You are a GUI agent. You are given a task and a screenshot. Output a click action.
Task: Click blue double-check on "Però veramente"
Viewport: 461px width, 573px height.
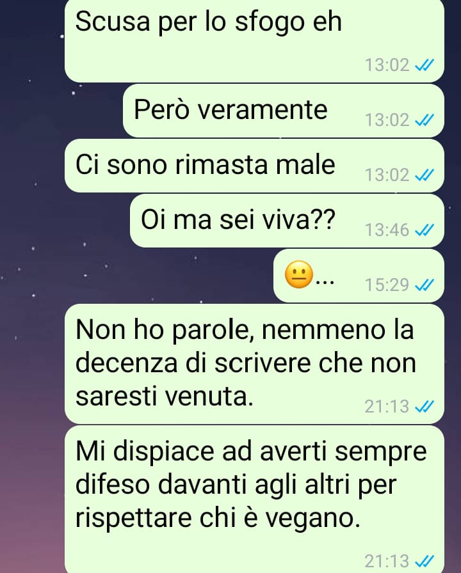click(x=425, y=120)
